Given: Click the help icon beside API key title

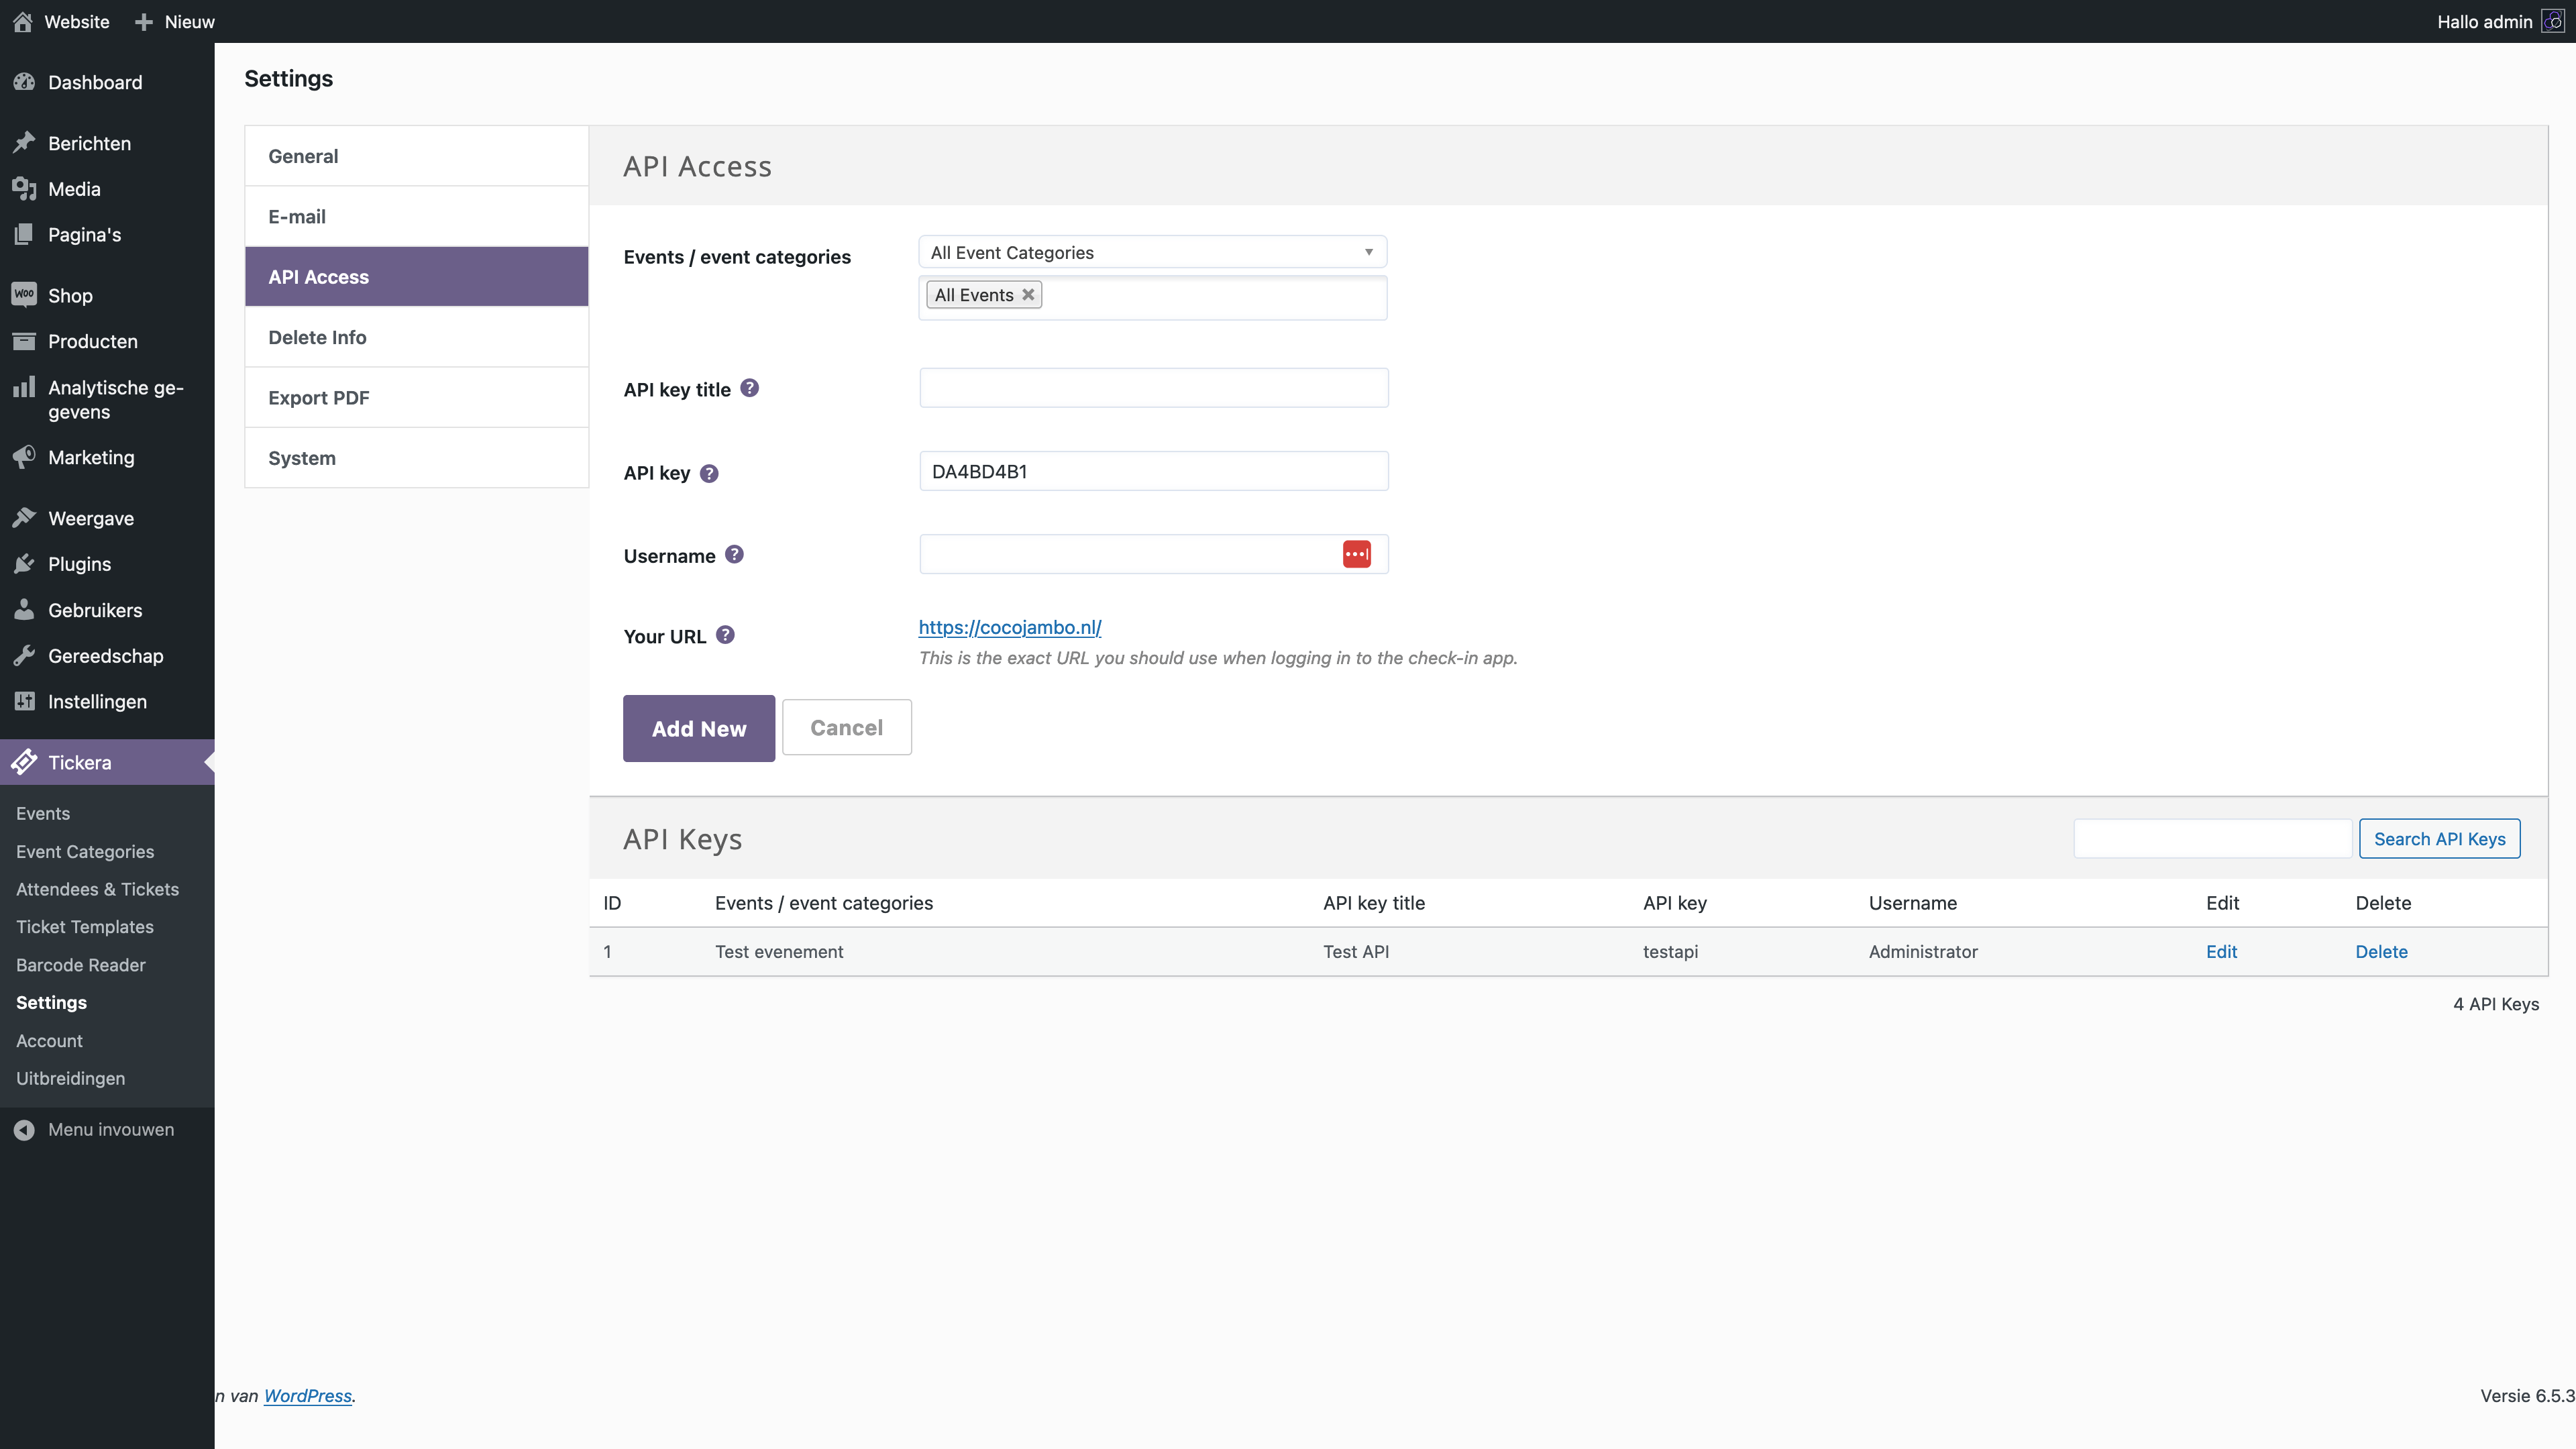Looking at the screenshot, I should 749,388.
